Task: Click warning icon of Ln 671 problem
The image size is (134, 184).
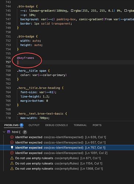Action: pyautogui.click(x=12, y=158)
